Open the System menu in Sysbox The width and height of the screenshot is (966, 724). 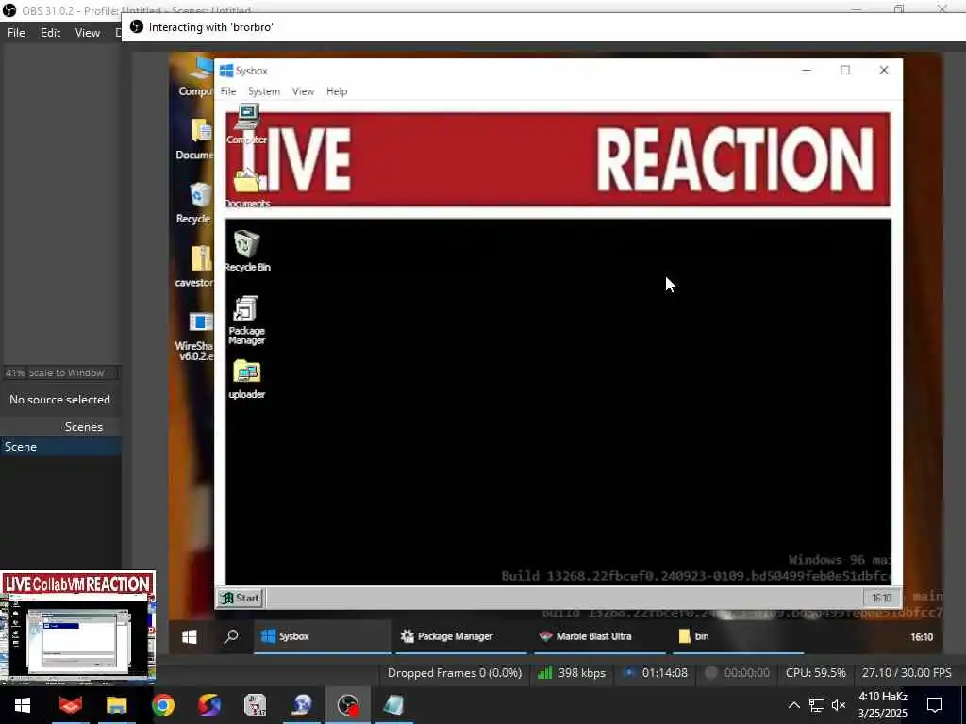click(264, 91)
